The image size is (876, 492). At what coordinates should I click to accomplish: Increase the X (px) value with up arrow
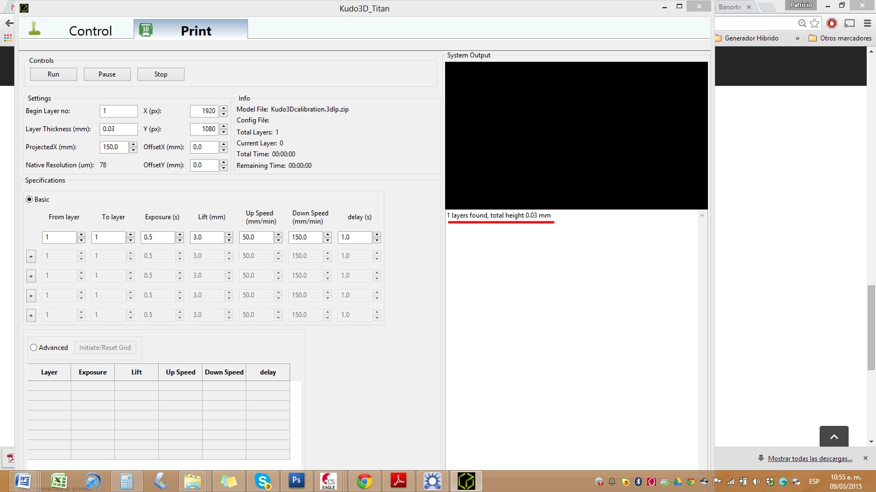click(x=223, y=108)
